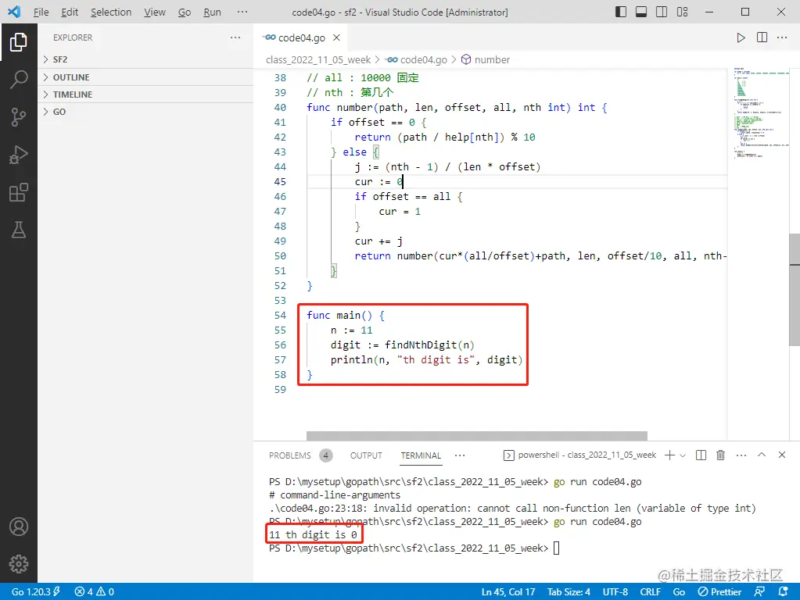Expand the TIMELINE section
Image resolution: width=800 pixels, height=600 pixels.
[x=145, y=95]
